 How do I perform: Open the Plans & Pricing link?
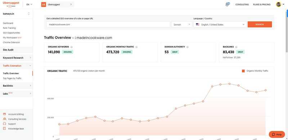coord(262,4)
